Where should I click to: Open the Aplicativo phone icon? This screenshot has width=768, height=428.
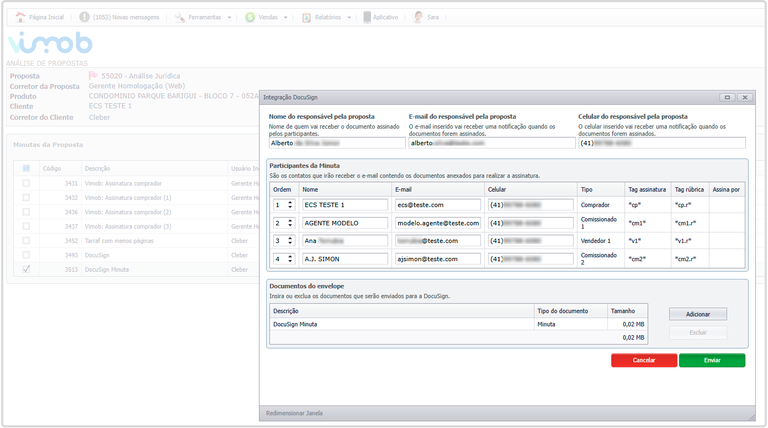[367, 17]
